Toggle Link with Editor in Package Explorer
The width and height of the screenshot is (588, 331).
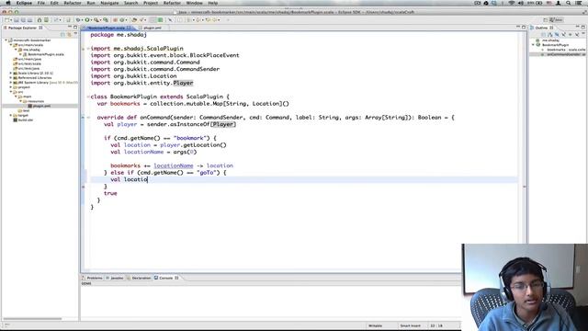coord(69,34)
